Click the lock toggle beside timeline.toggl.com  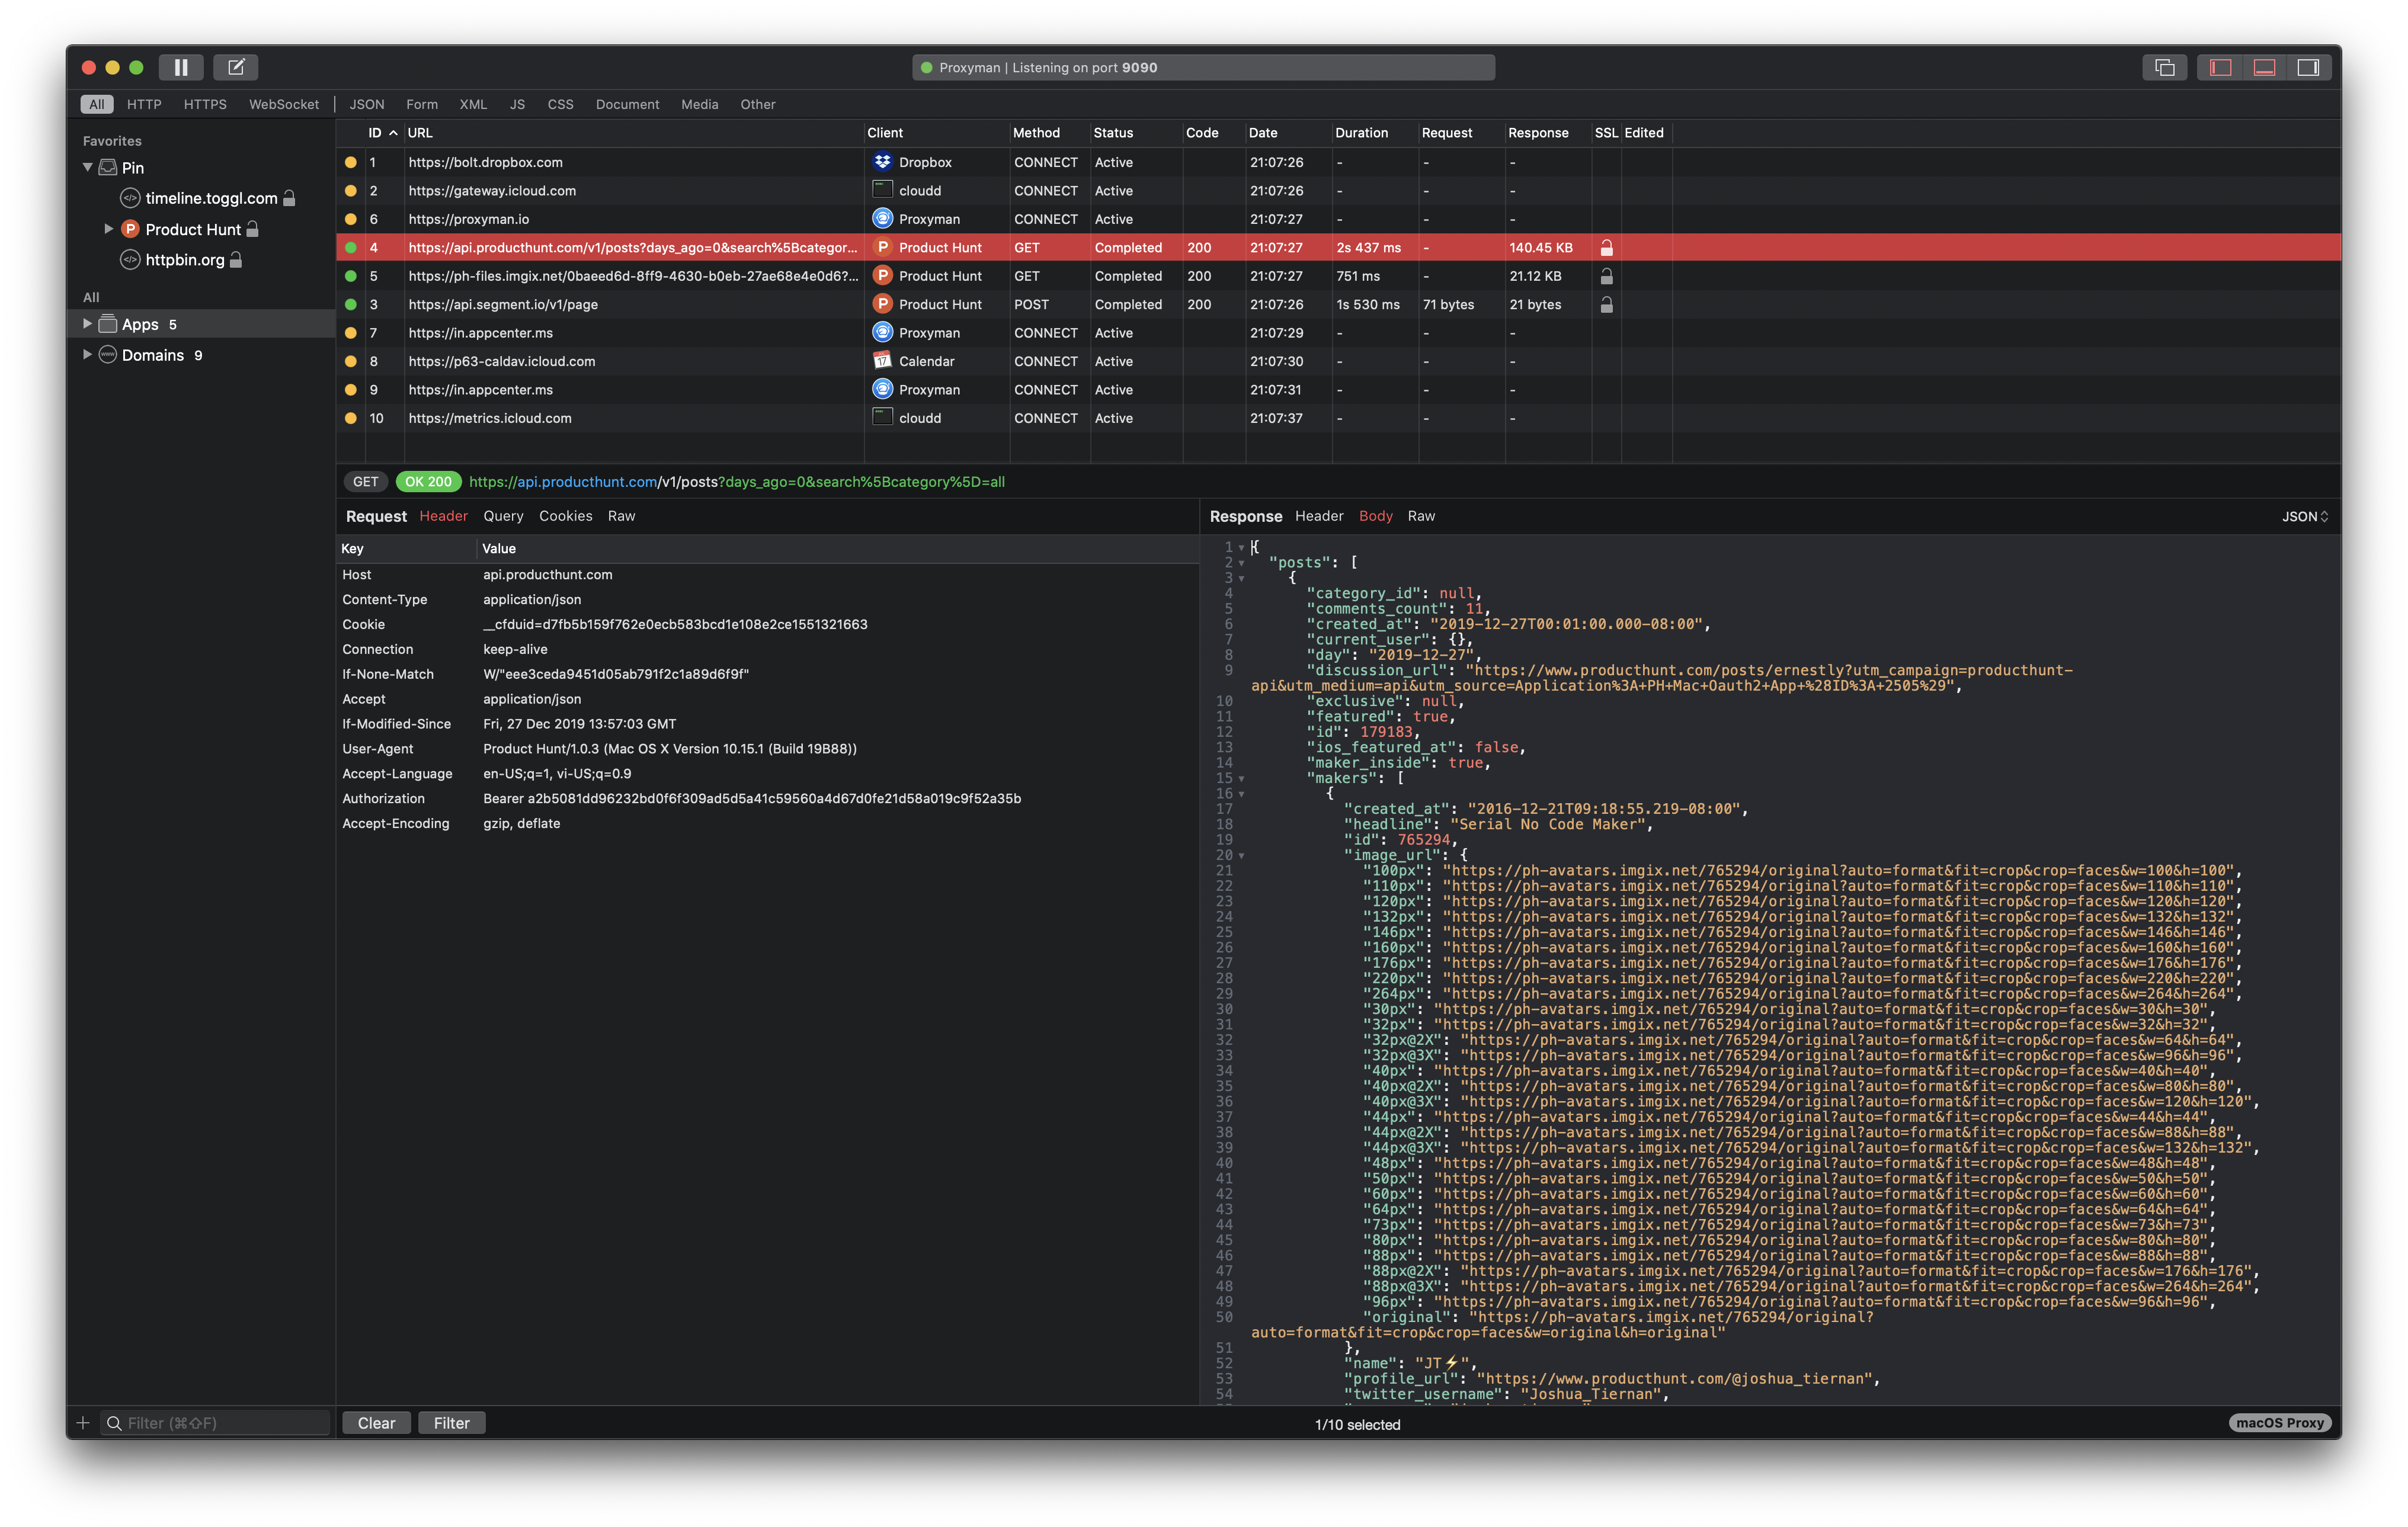(290, 198)
